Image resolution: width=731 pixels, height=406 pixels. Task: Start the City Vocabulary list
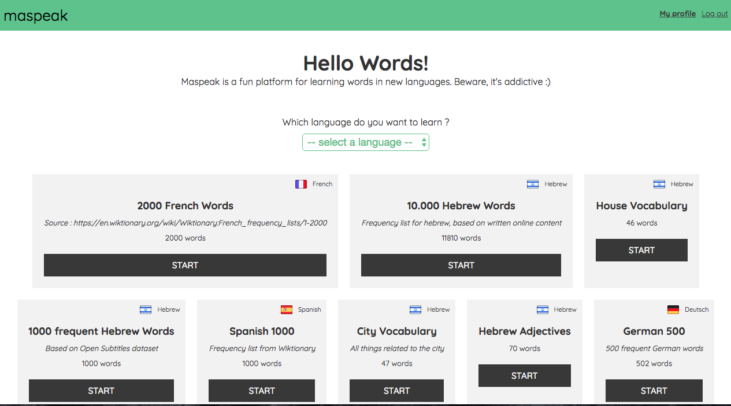(x=396, y=390)
